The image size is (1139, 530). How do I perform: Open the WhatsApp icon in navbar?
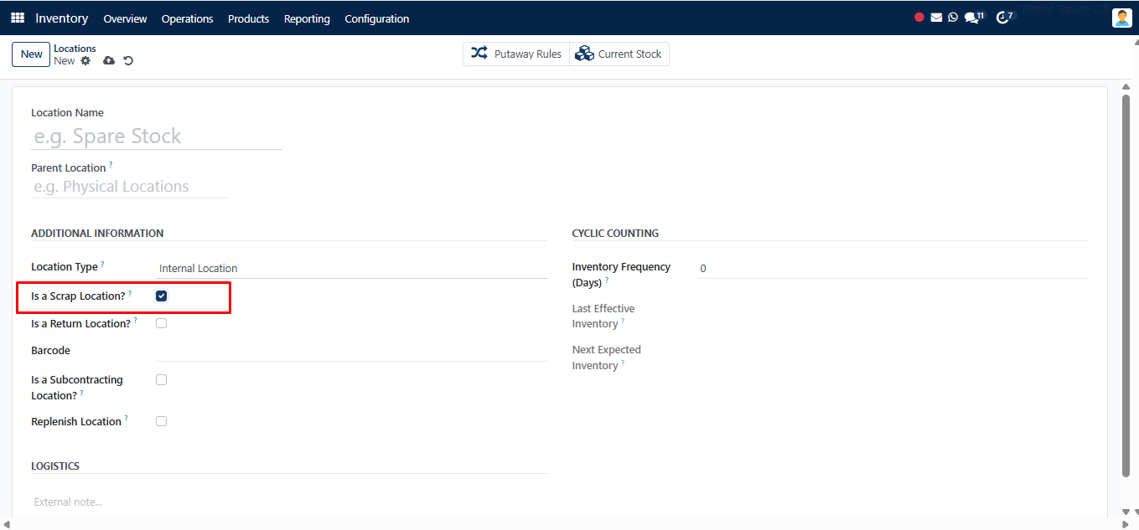pos(953,17)
